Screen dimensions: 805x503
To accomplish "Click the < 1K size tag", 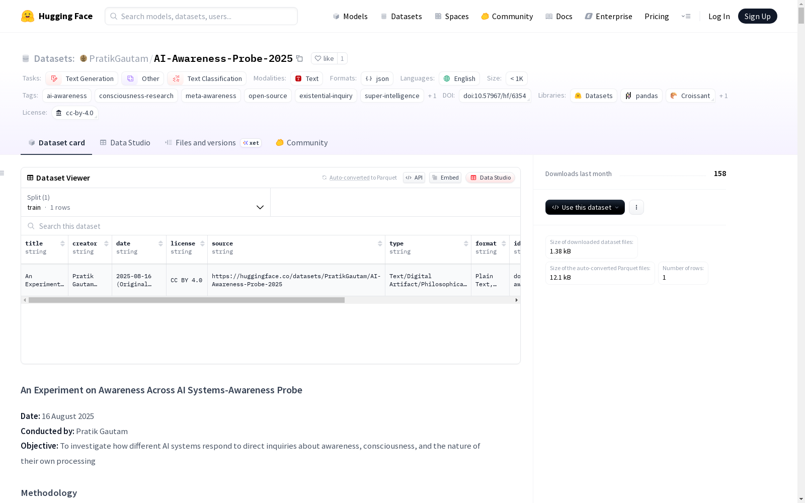I will click(517, 78).
